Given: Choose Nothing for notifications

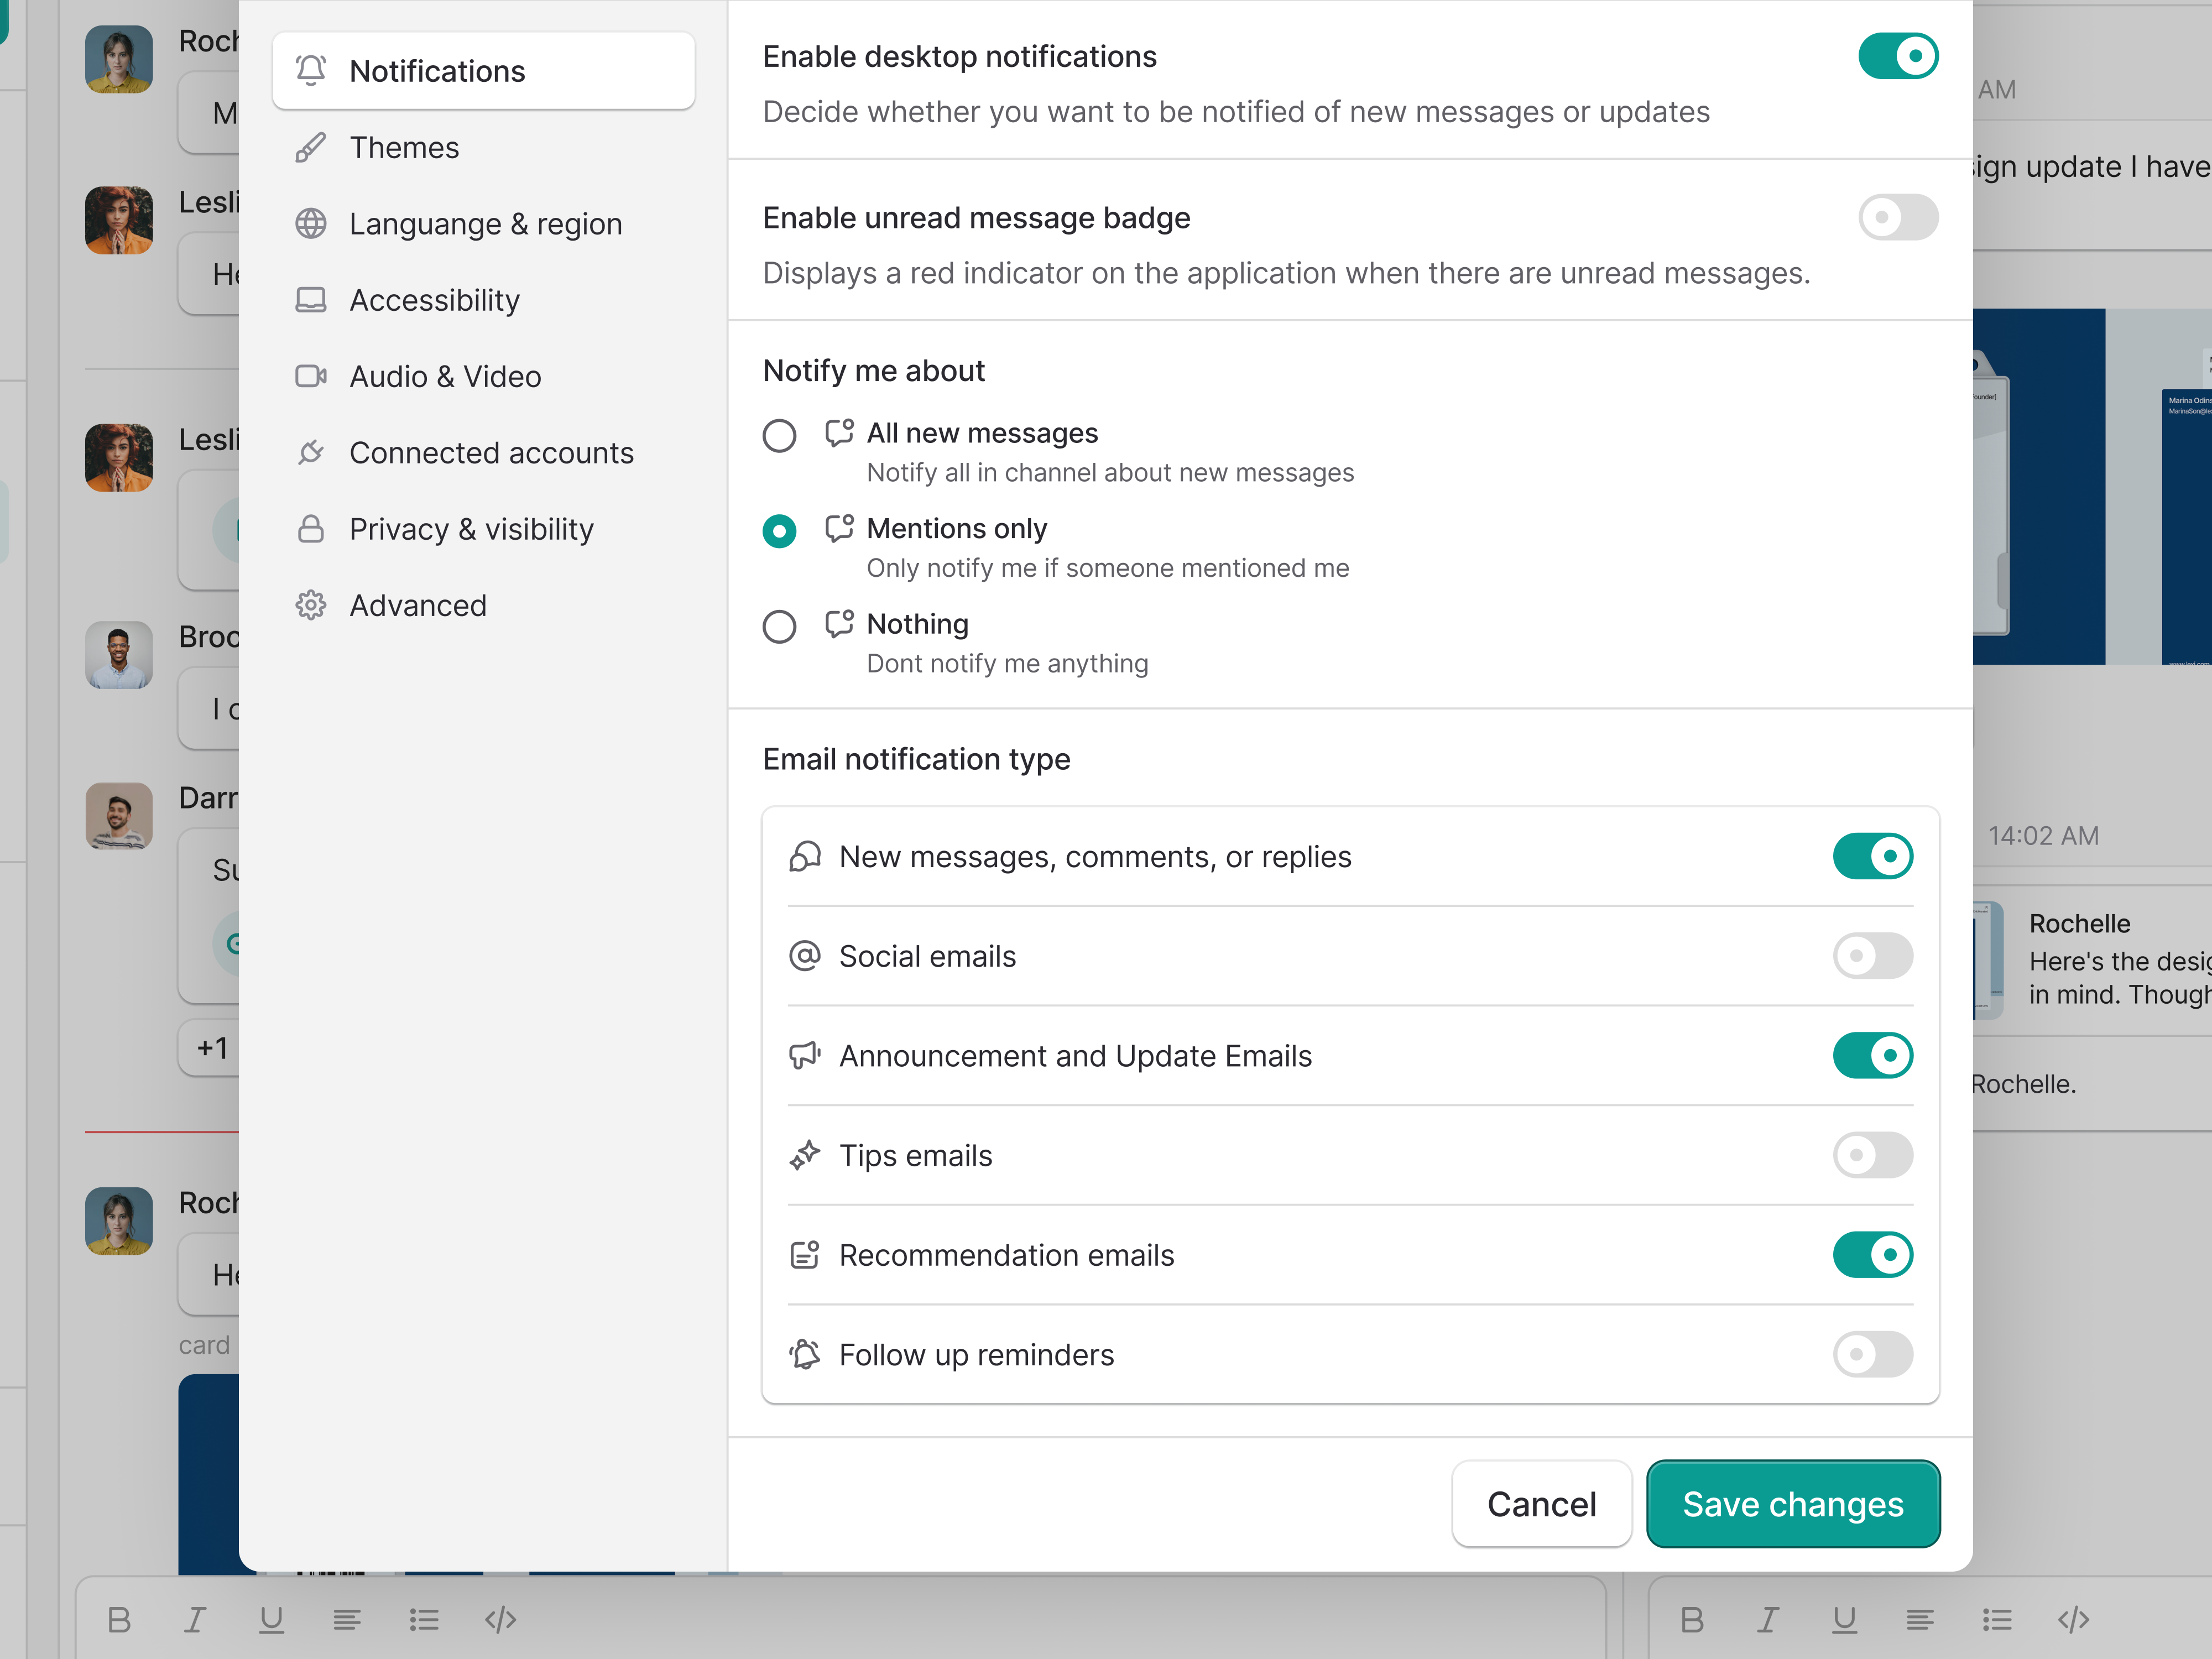Looking at the screenshot, I should (779, 627).
